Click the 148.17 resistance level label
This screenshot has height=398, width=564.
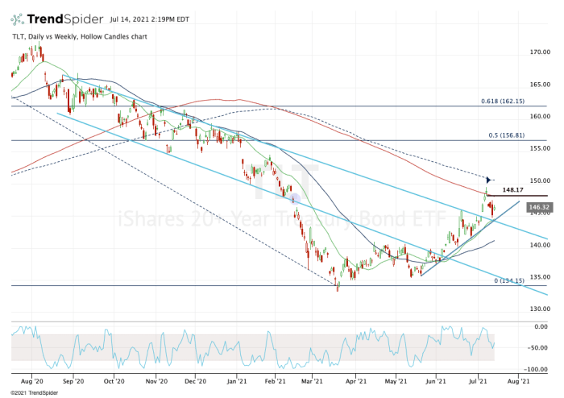point(512,190)
